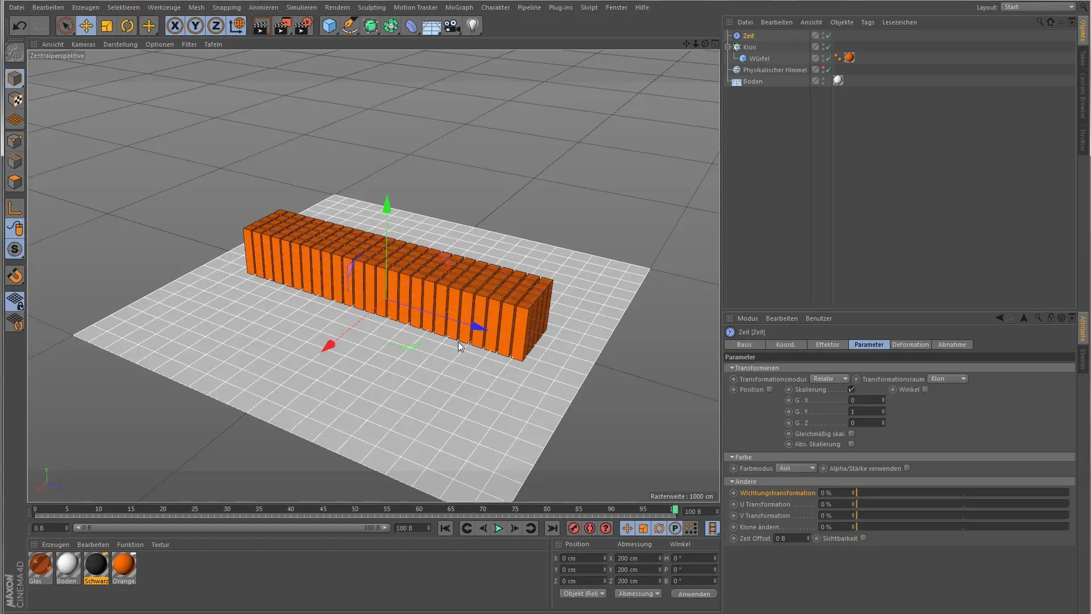Switch to the Effektor tab

click(827, 345)
